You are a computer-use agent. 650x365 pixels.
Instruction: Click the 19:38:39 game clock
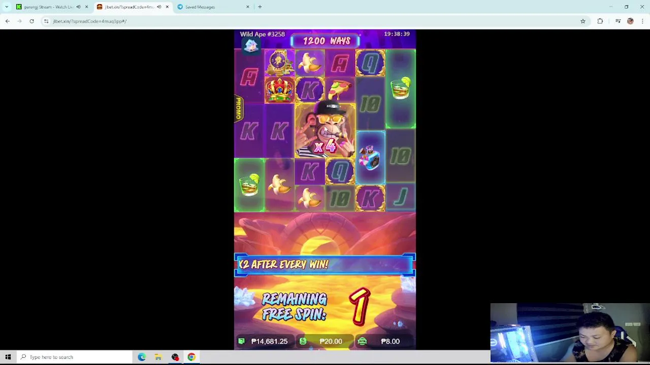pyautogui.click(x=397, y=34)
